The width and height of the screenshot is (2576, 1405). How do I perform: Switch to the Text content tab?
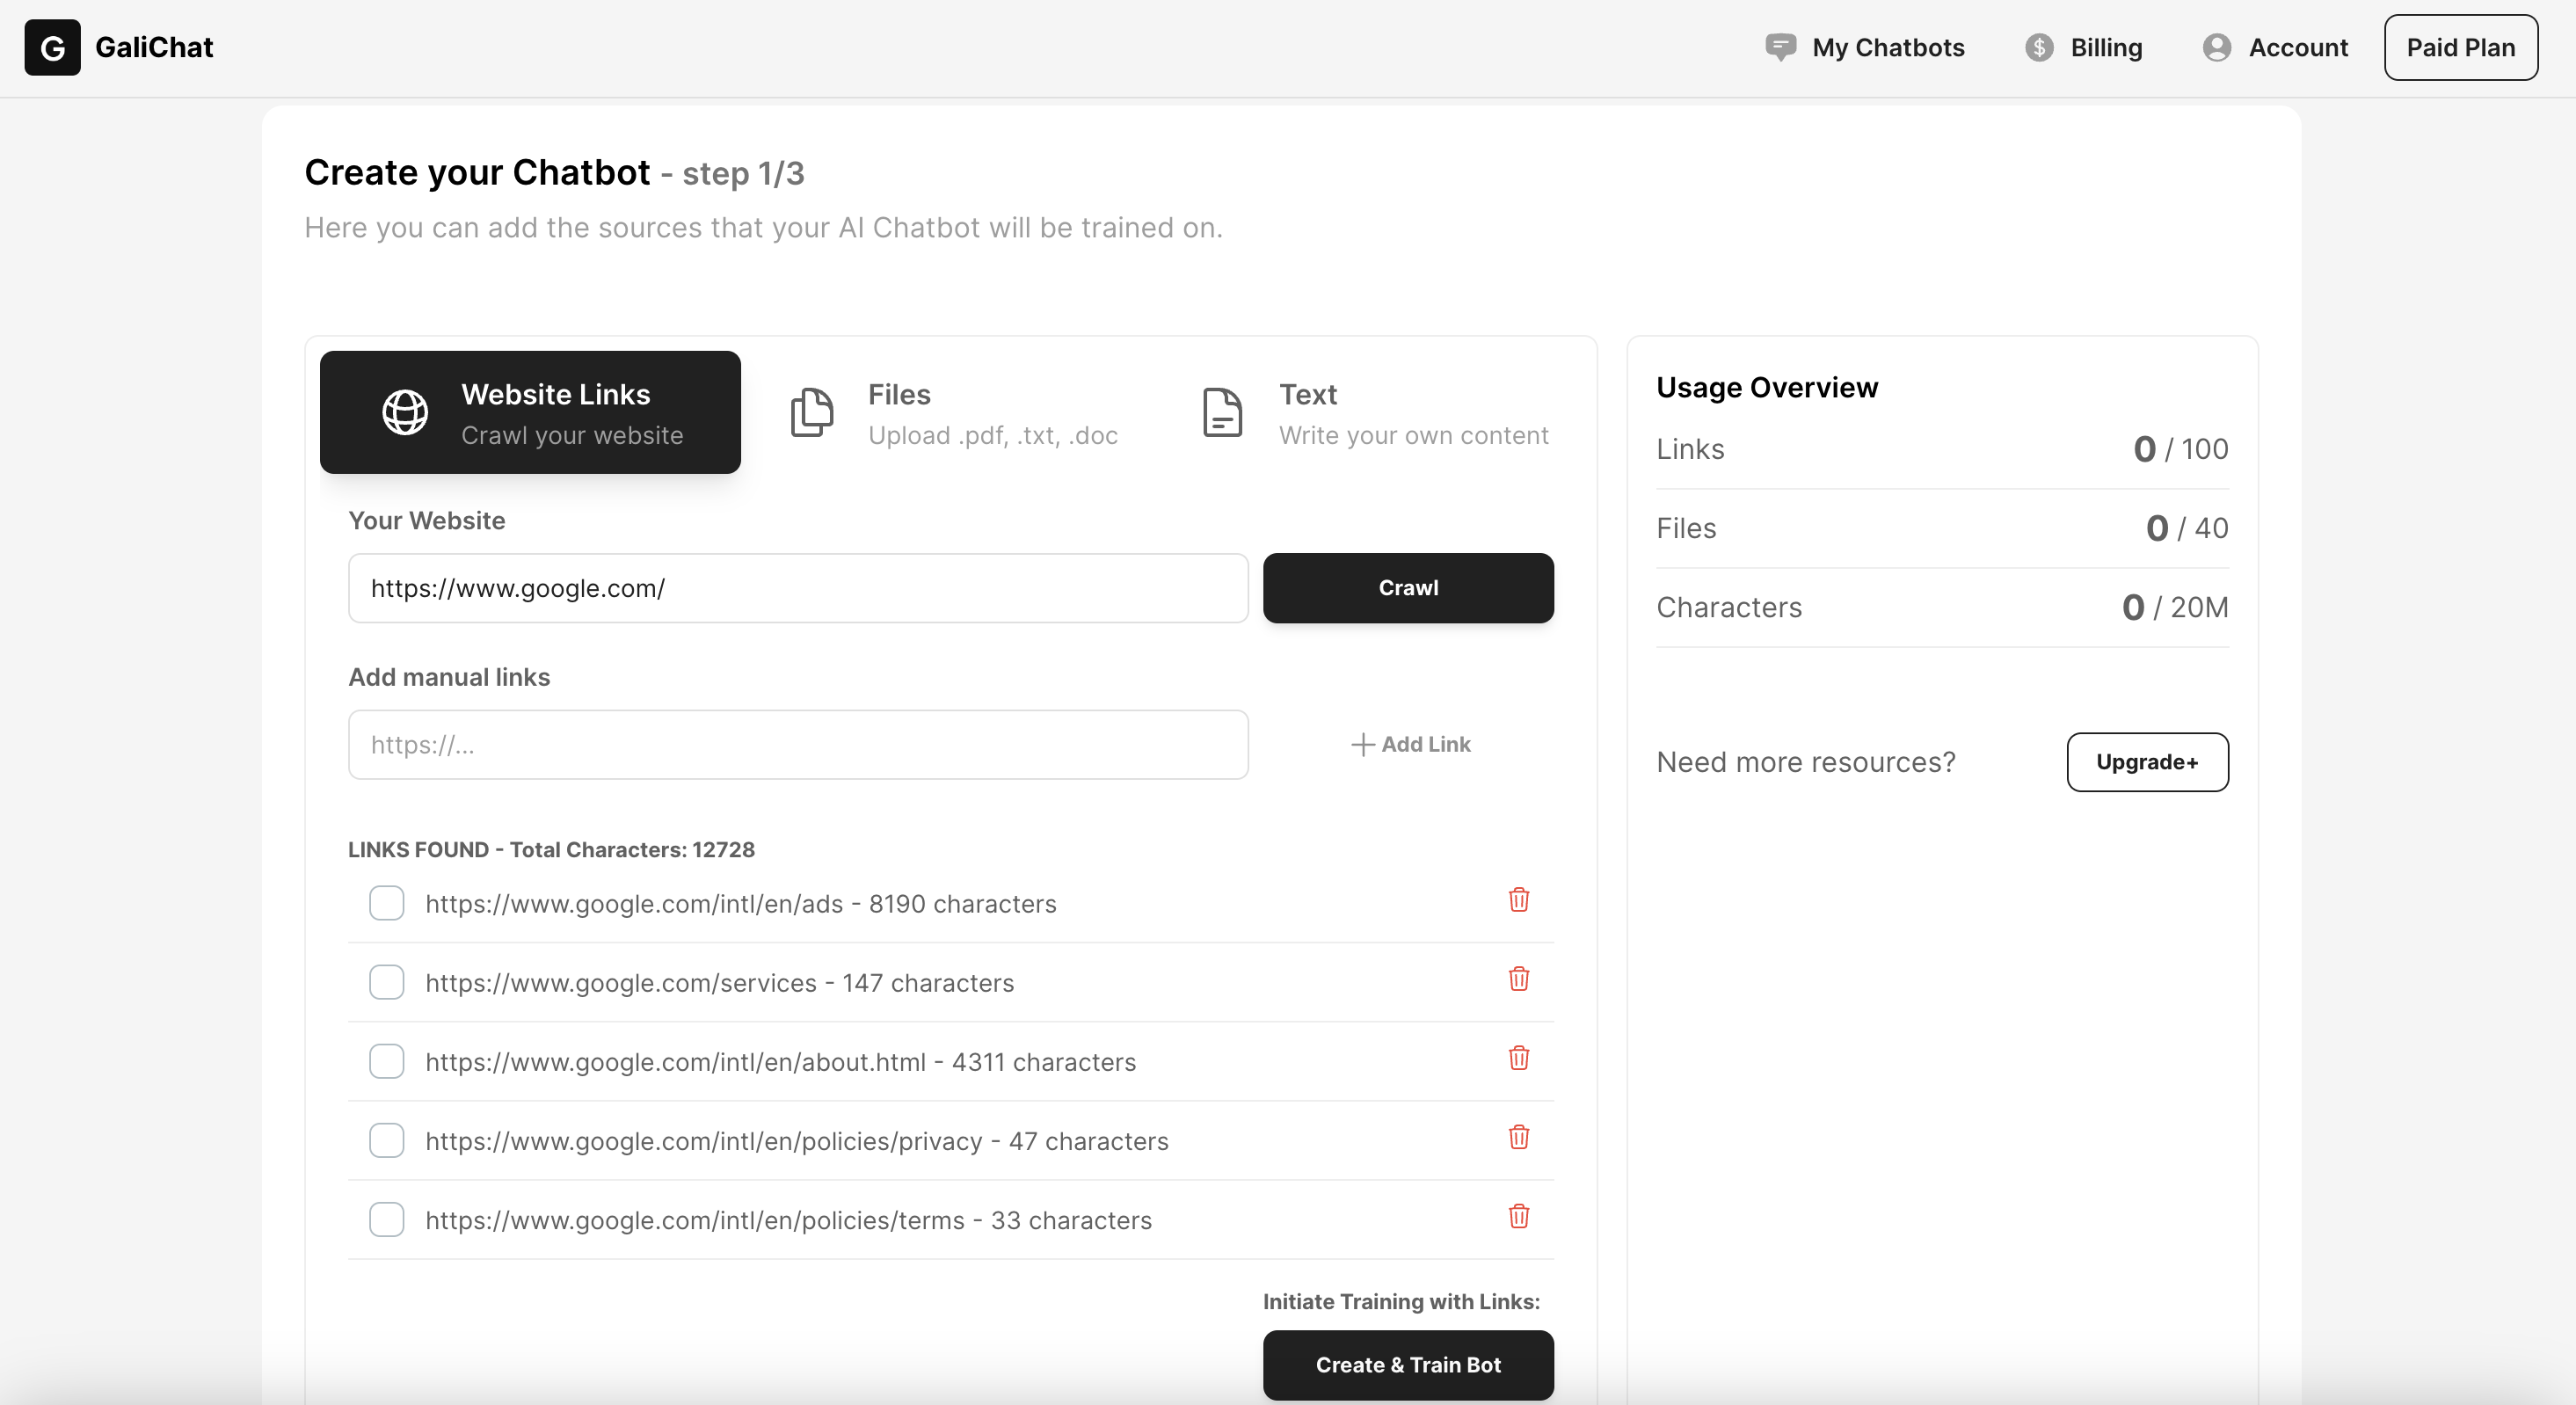1374,412
